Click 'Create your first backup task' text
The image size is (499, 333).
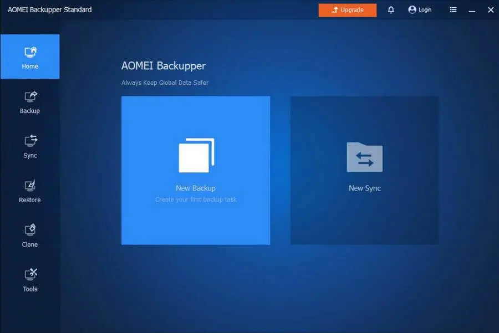(196, 199)
